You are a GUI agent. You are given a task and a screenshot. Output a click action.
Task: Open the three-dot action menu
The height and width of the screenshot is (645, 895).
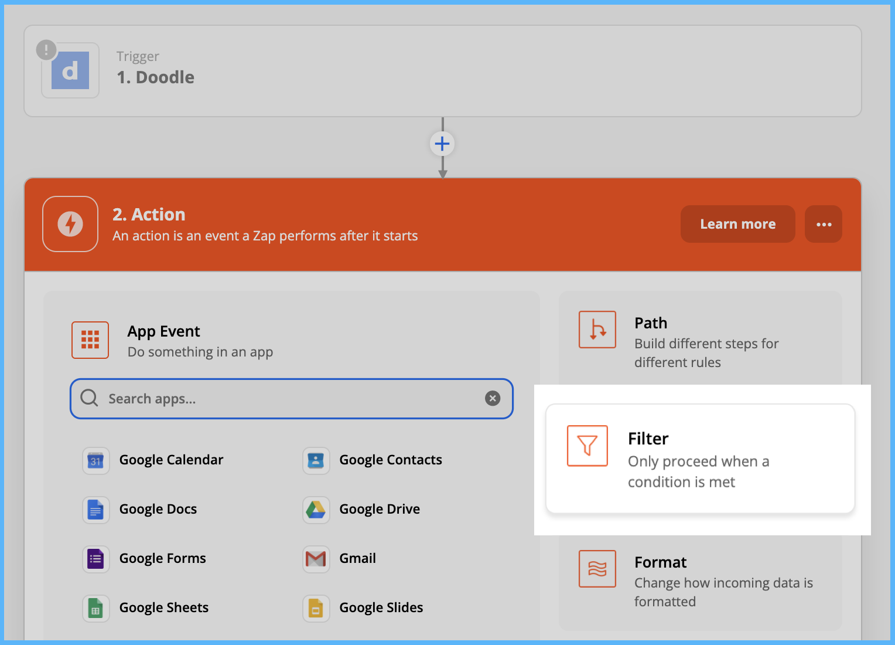click(x=824, y=224)
